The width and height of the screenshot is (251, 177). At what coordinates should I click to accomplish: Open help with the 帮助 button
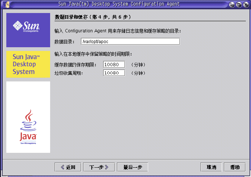tap(235, 167)
